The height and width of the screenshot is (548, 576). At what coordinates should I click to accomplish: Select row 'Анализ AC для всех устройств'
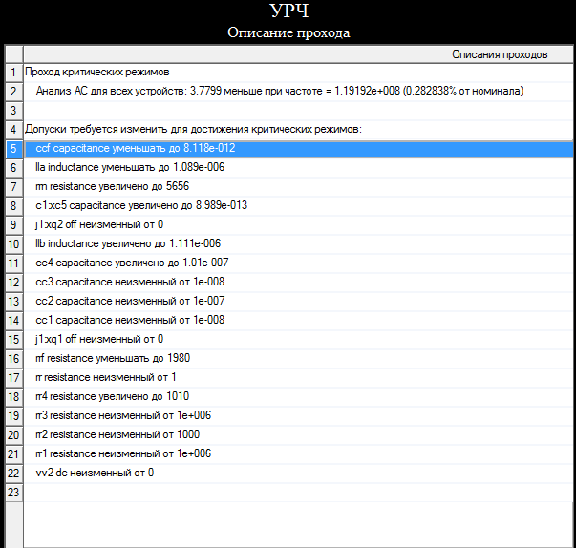[298, 91]
